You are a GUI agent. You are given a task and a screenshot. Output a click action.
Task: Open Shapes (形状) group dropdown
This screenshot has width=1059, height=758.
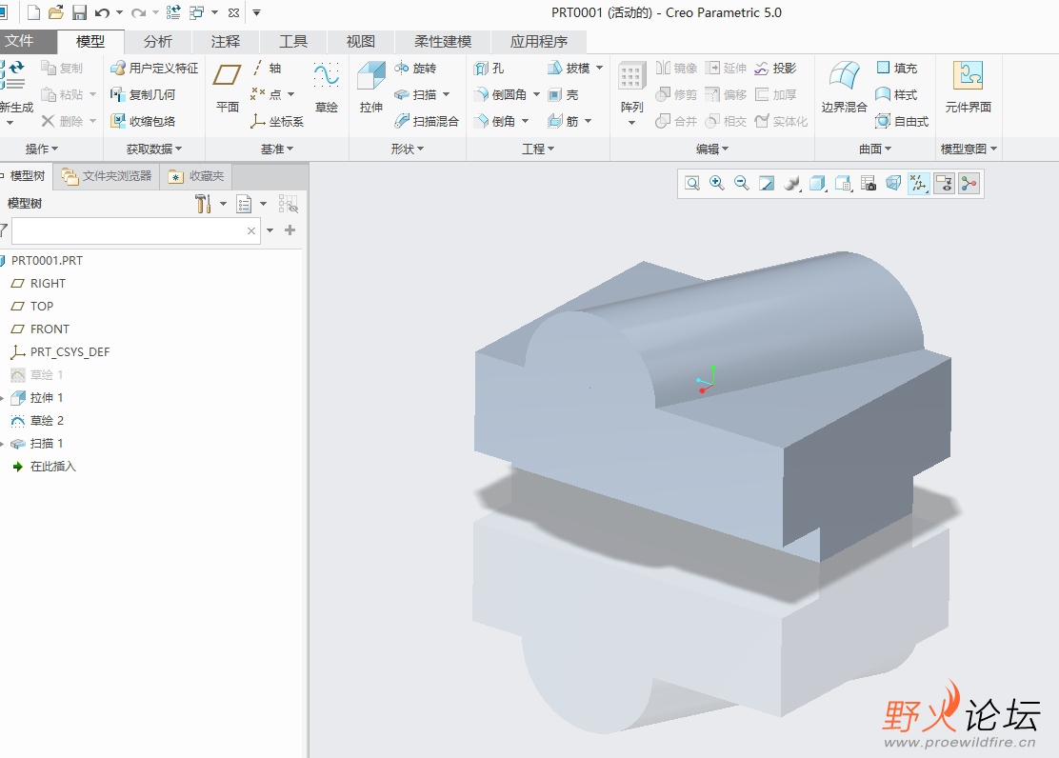tap(408, 149)
